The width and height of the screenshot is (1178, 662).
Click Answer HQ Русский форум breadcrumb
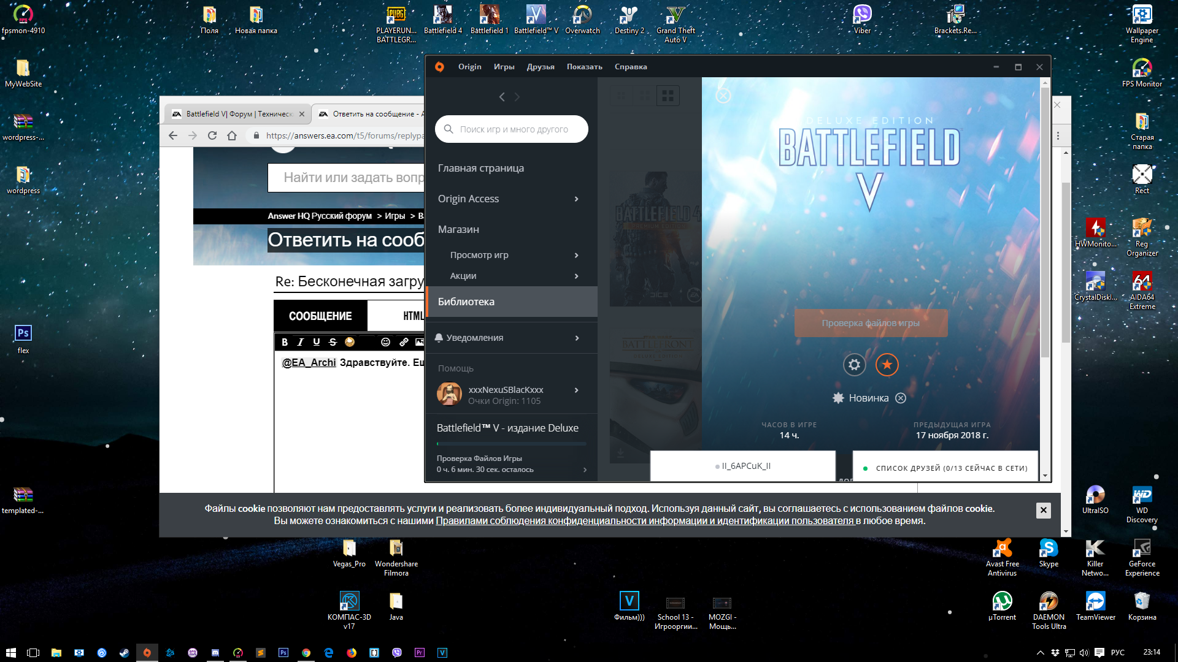(x=320, y=216)
